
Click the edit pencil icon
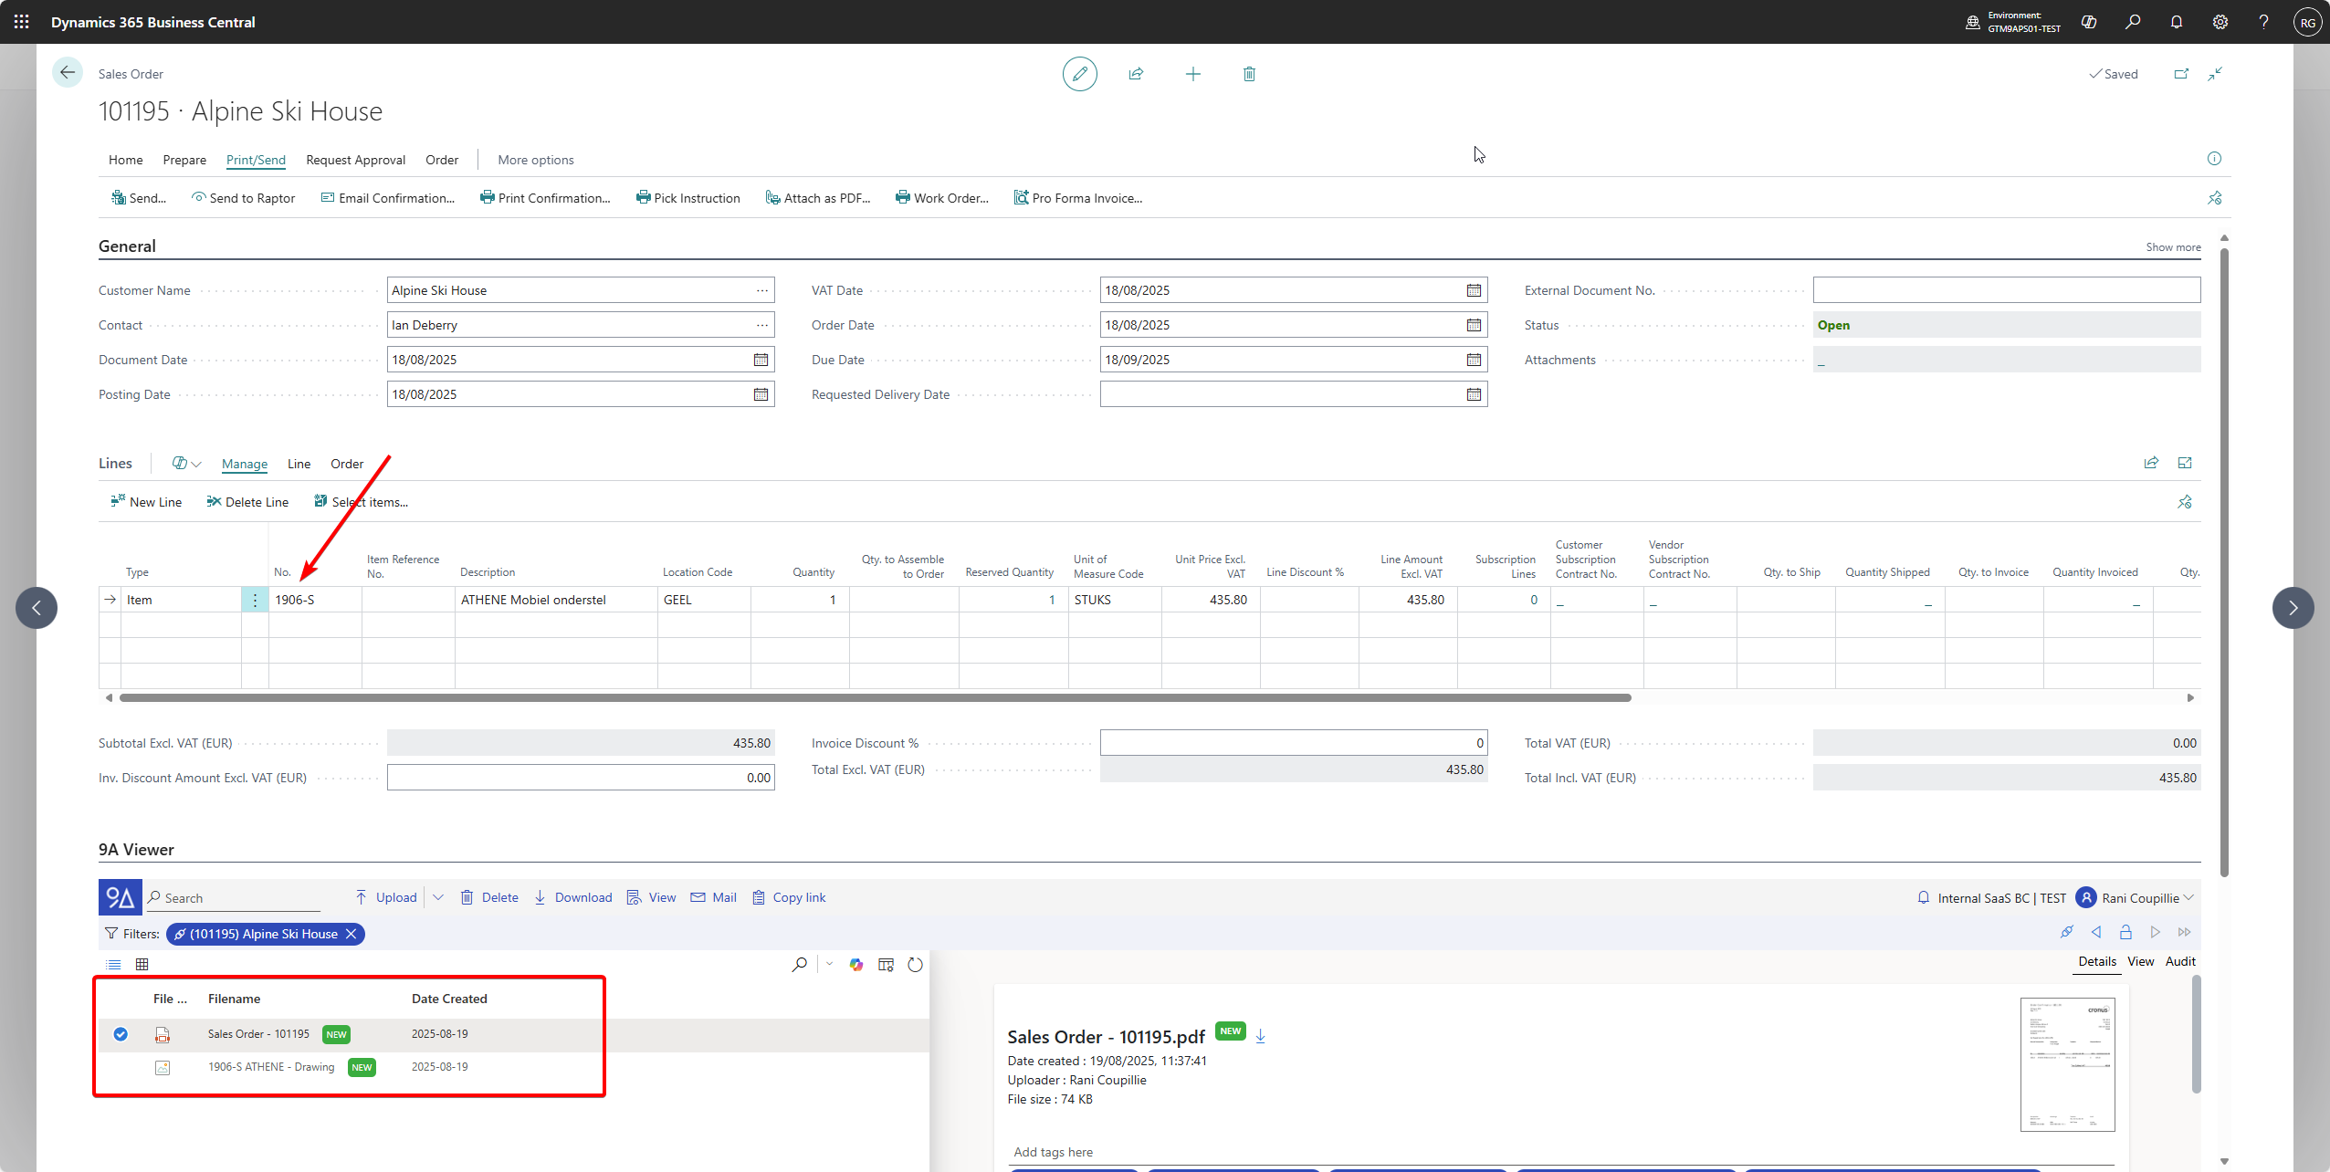click(1079, 74)
